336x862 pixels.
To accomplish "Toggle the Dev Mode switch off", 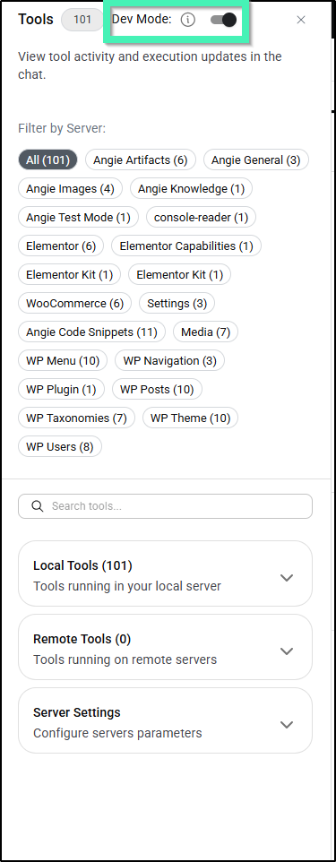I will (223, 20).
